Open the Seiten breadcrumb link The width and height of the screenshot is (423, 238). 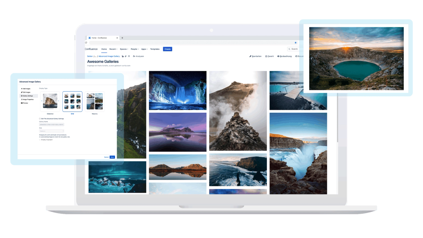tap(90, 56)
